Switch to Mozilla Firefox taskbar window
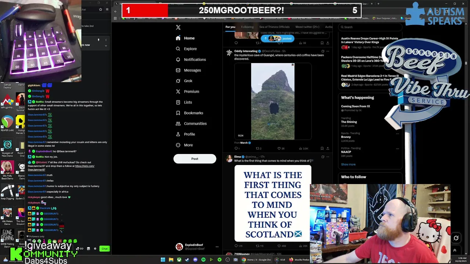The image size is (470, 264). tap(299, 260)
